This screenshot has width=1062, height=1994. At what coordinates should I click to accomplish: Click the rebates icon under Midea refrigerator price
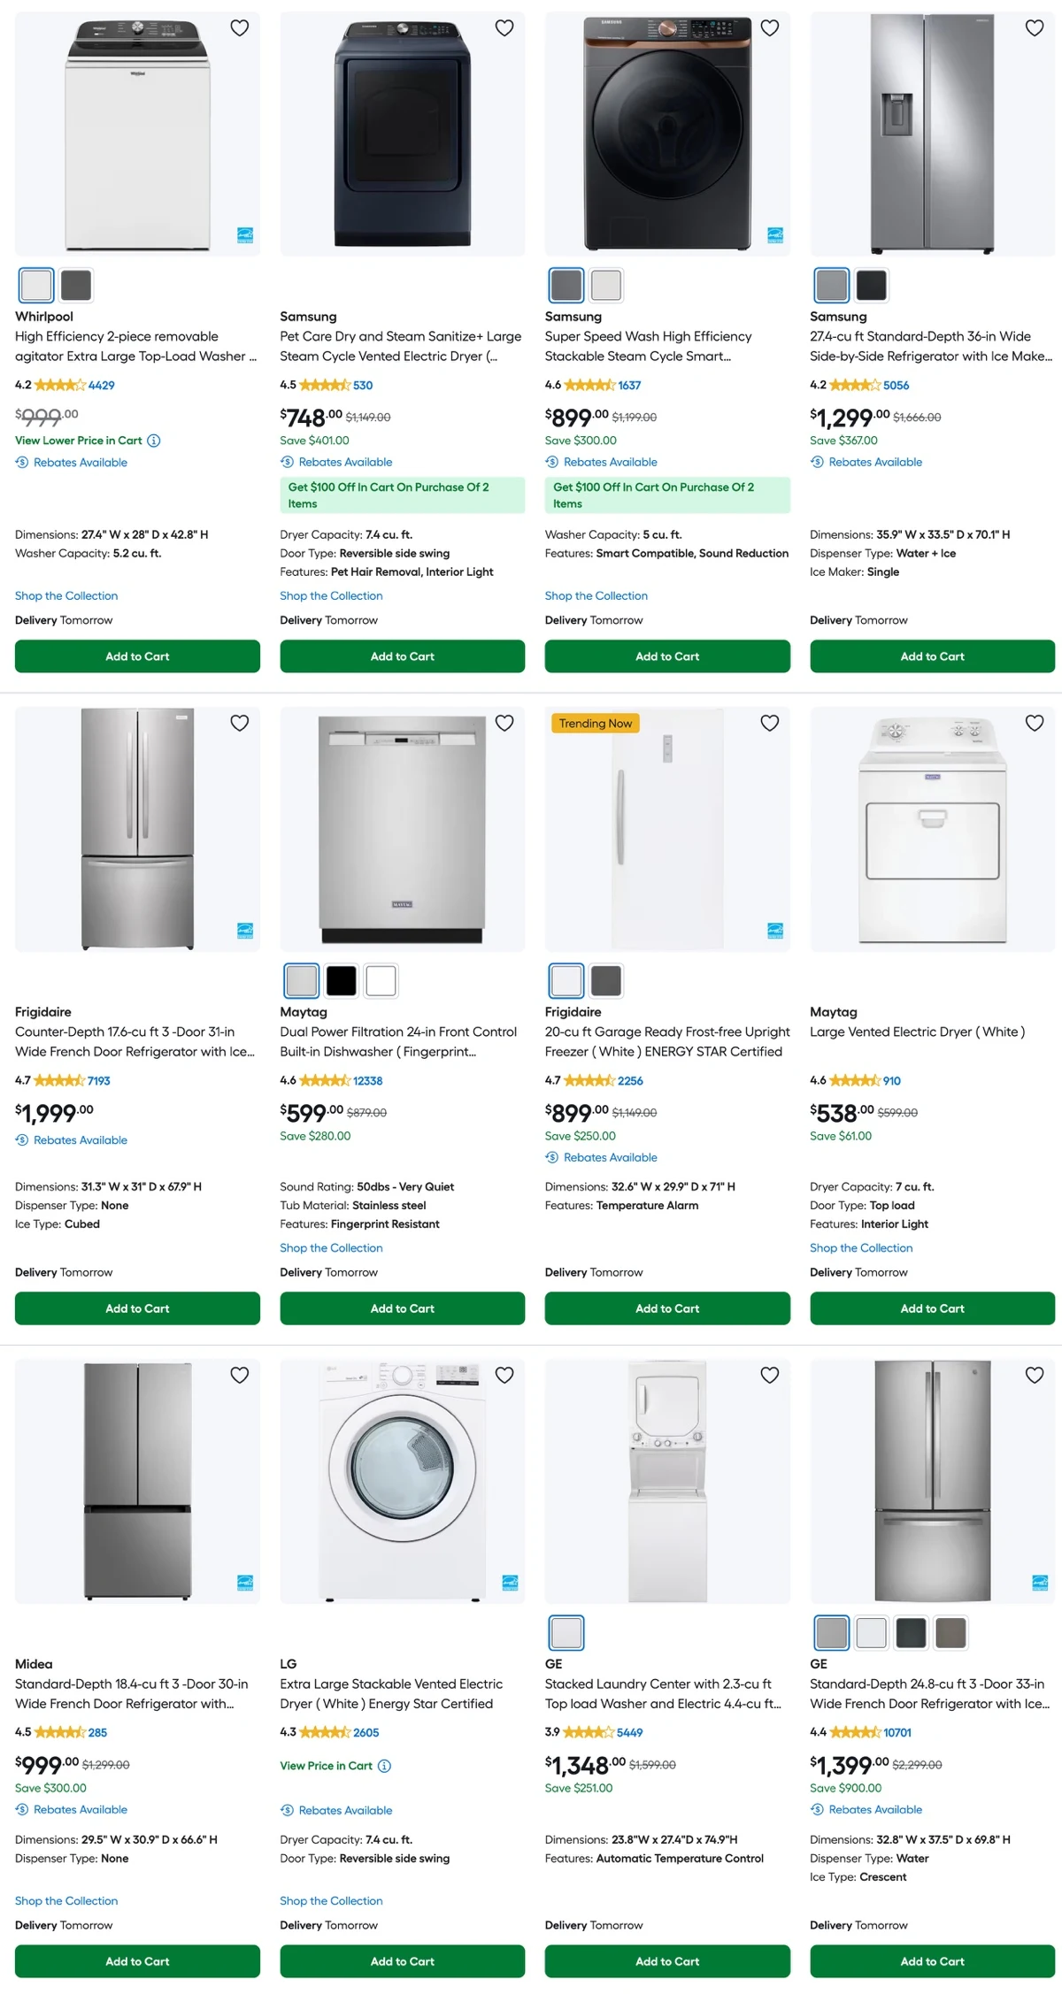(x=21, y=1810)
